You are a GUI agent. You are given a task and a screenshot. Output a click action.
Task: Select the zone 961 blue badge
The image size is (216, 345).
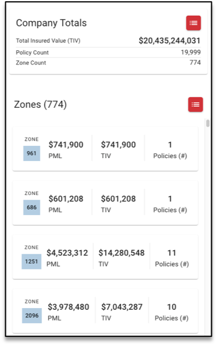point(32,153)
